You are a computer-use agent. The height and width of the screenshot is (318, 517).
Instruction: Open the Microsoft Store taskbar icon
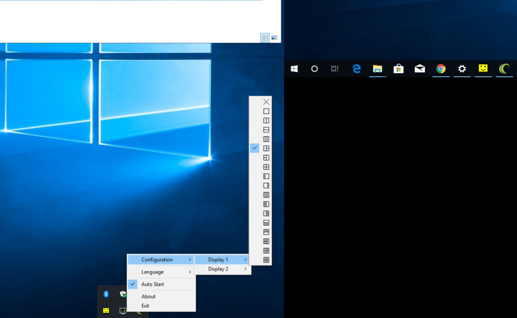pos(398,69)
